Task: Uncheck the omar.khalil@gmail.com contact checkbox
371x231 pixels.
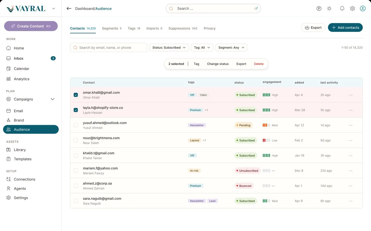Action: coord(76,95)
